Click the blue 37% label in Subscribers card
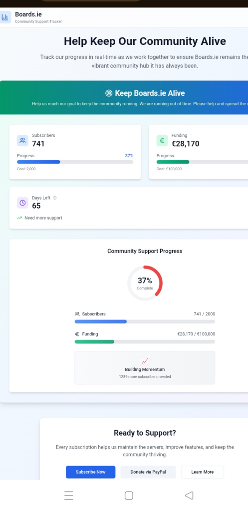 click(x=129, y=156)
